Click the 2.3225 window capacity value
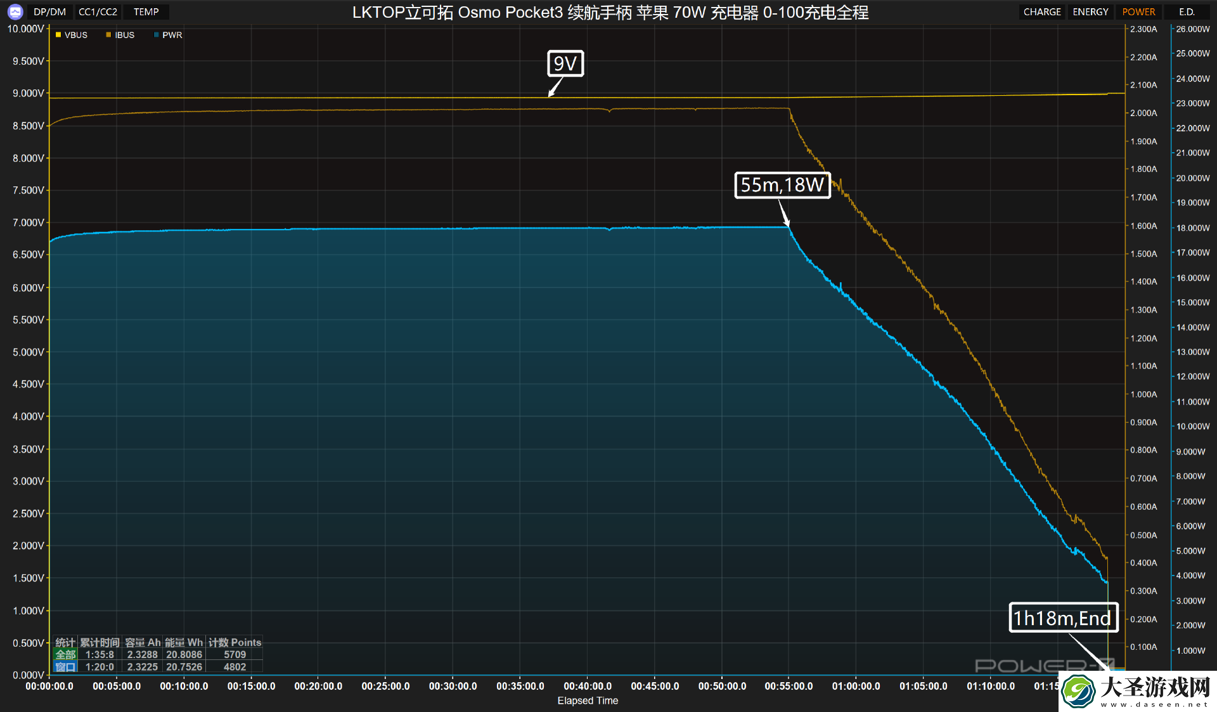This screenshot has width=1217, height=712. pos(143,666)
